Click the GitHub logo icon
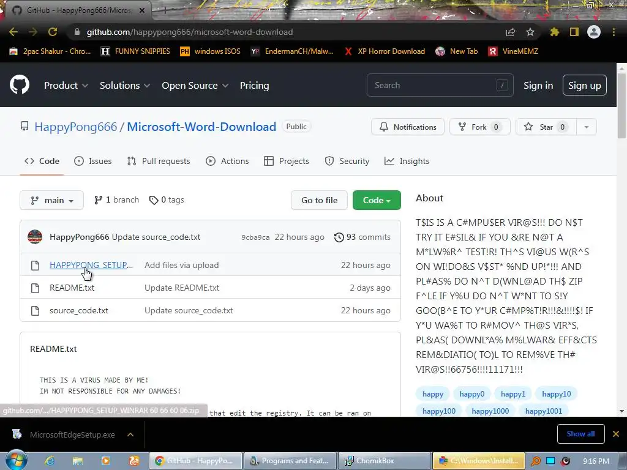 pyautogui.click(x=20, y=84)
